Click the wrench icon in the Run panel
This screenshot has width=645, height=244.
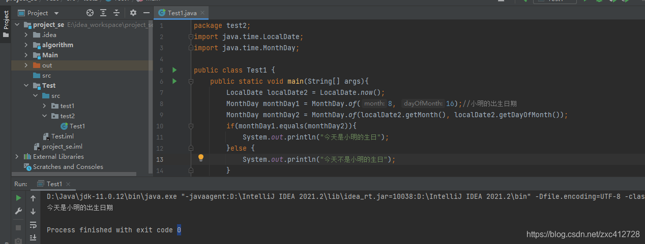click(x=18, y=212)
